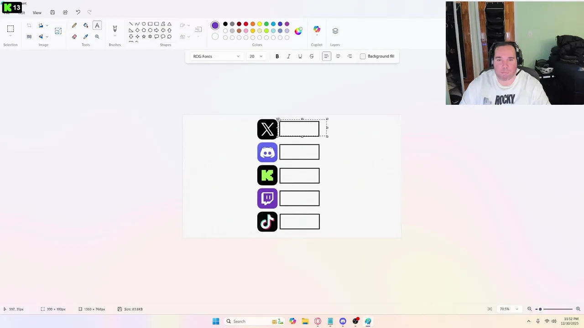Viewport: 584px width, 328px height.
Task: Click the TikTok logo on canvas
Action: [267, 221]
